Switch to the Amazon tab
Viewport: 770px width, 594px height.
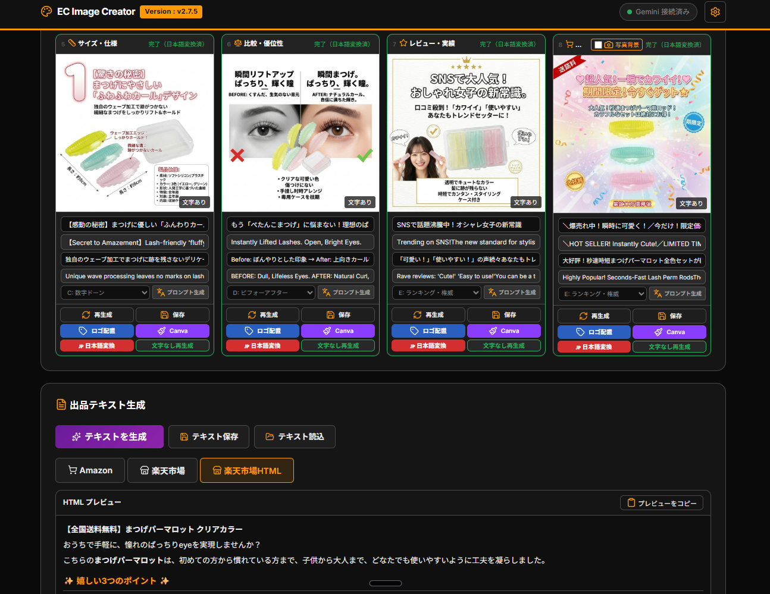[x=90, y=470]
